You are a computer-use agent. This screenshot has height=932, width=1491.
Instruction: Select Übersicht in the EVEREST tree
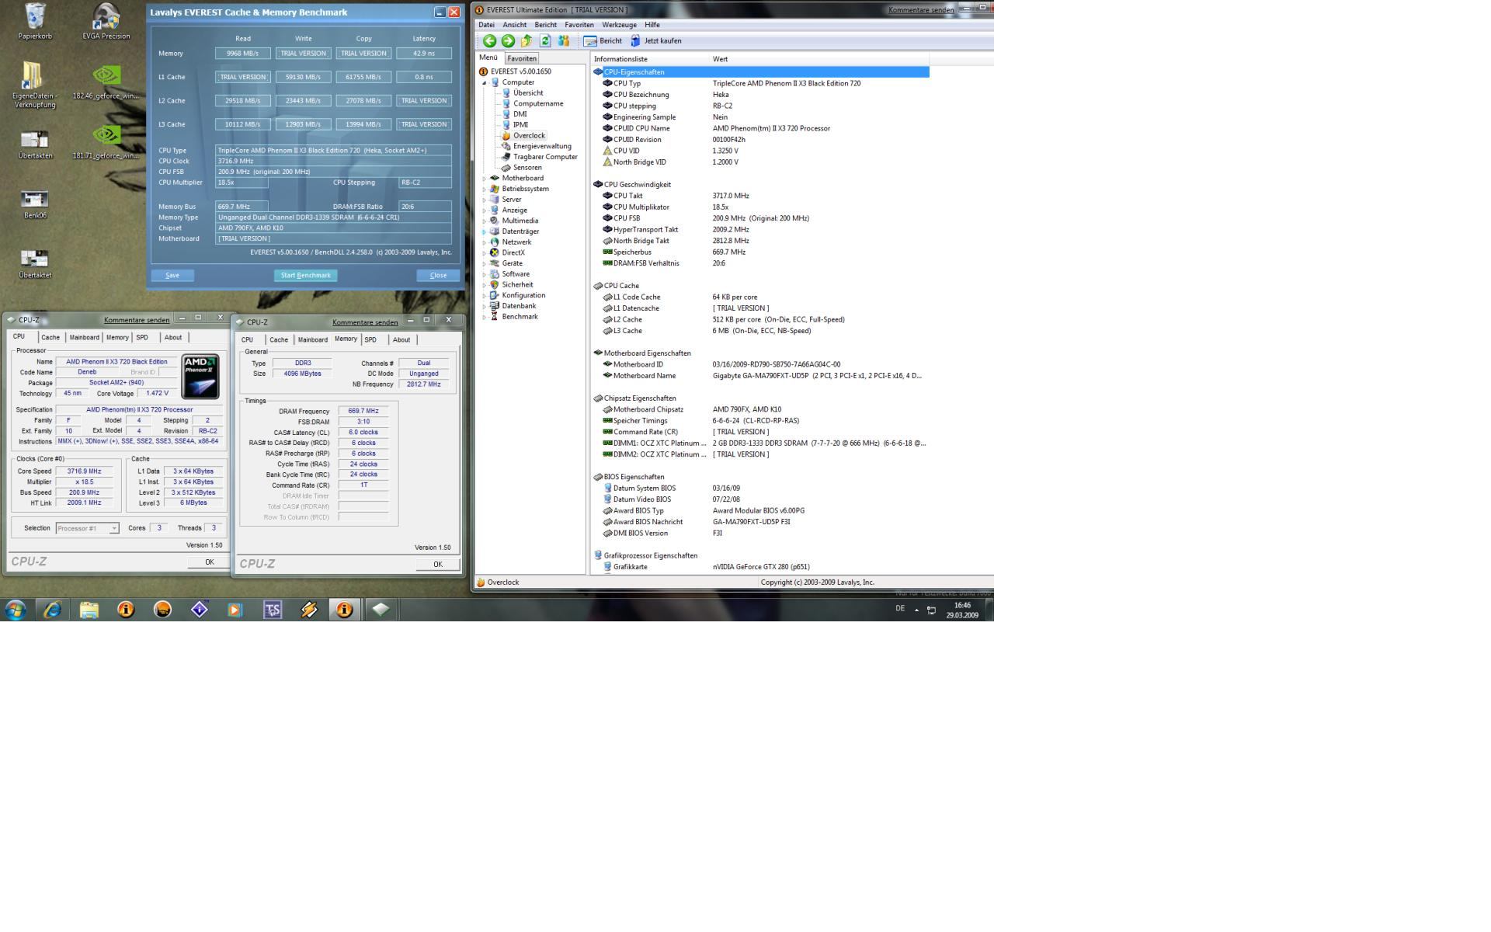click(528, 92)
